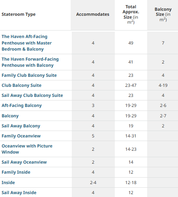The image size is (178, 197).
Task: Open the Club Balcony Suite stateroom link
Action: (22, 85)
